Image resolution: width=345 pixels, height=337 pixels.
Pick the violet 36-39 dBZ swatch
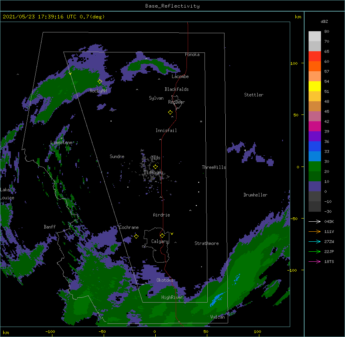315,136
